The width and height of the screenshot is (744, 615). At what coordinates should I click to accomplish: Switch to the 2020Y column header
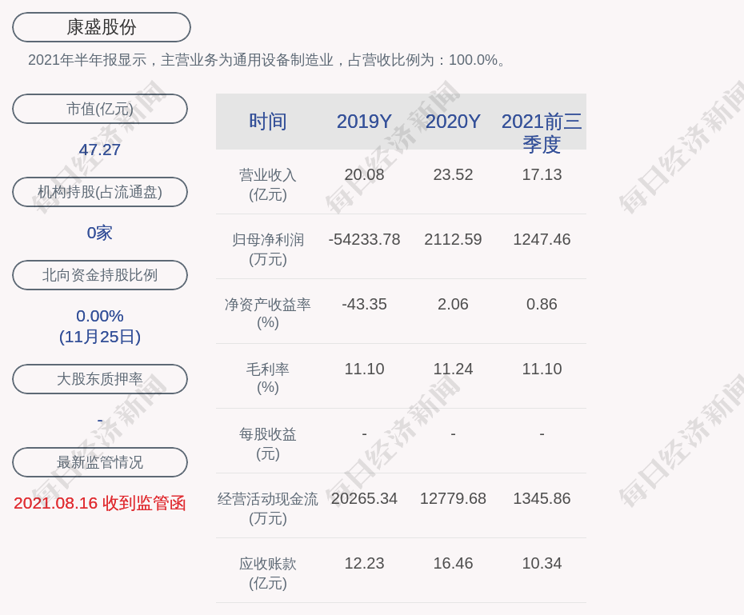click(453, 122)
